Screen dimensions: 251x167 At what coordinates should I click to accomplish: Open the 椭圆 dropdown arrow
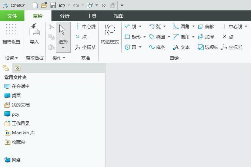click(169, 37)
